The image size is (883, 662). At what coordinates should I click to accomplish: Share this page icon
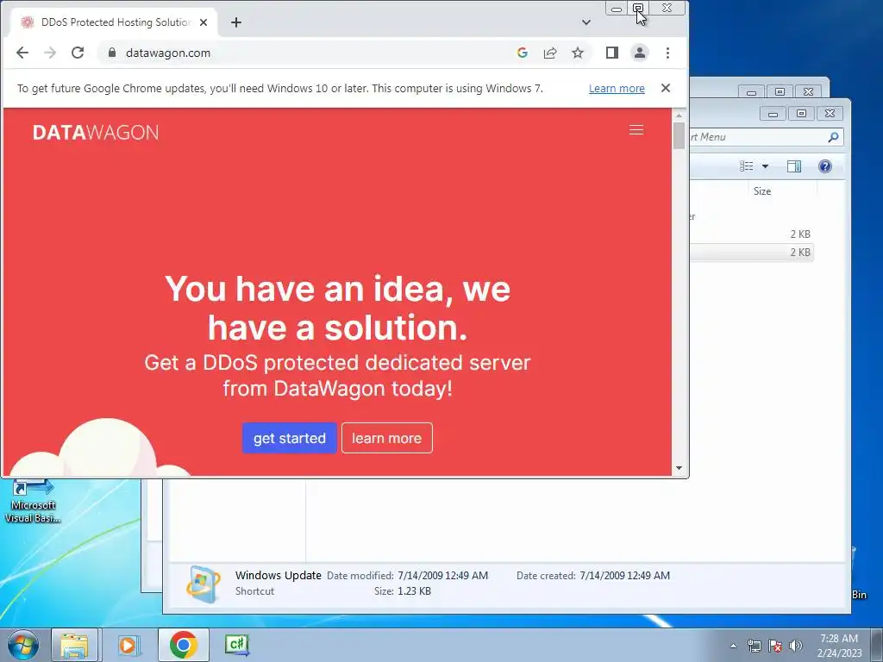click(x=549, y=53)
